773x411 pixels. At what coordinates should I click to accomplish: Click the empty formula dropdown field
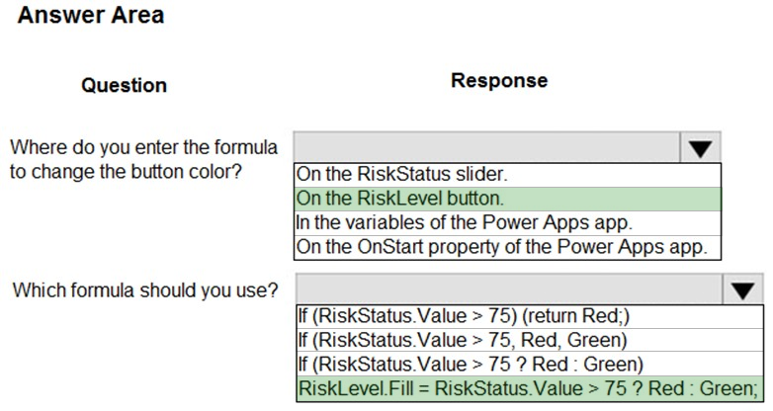pos(509,289)
